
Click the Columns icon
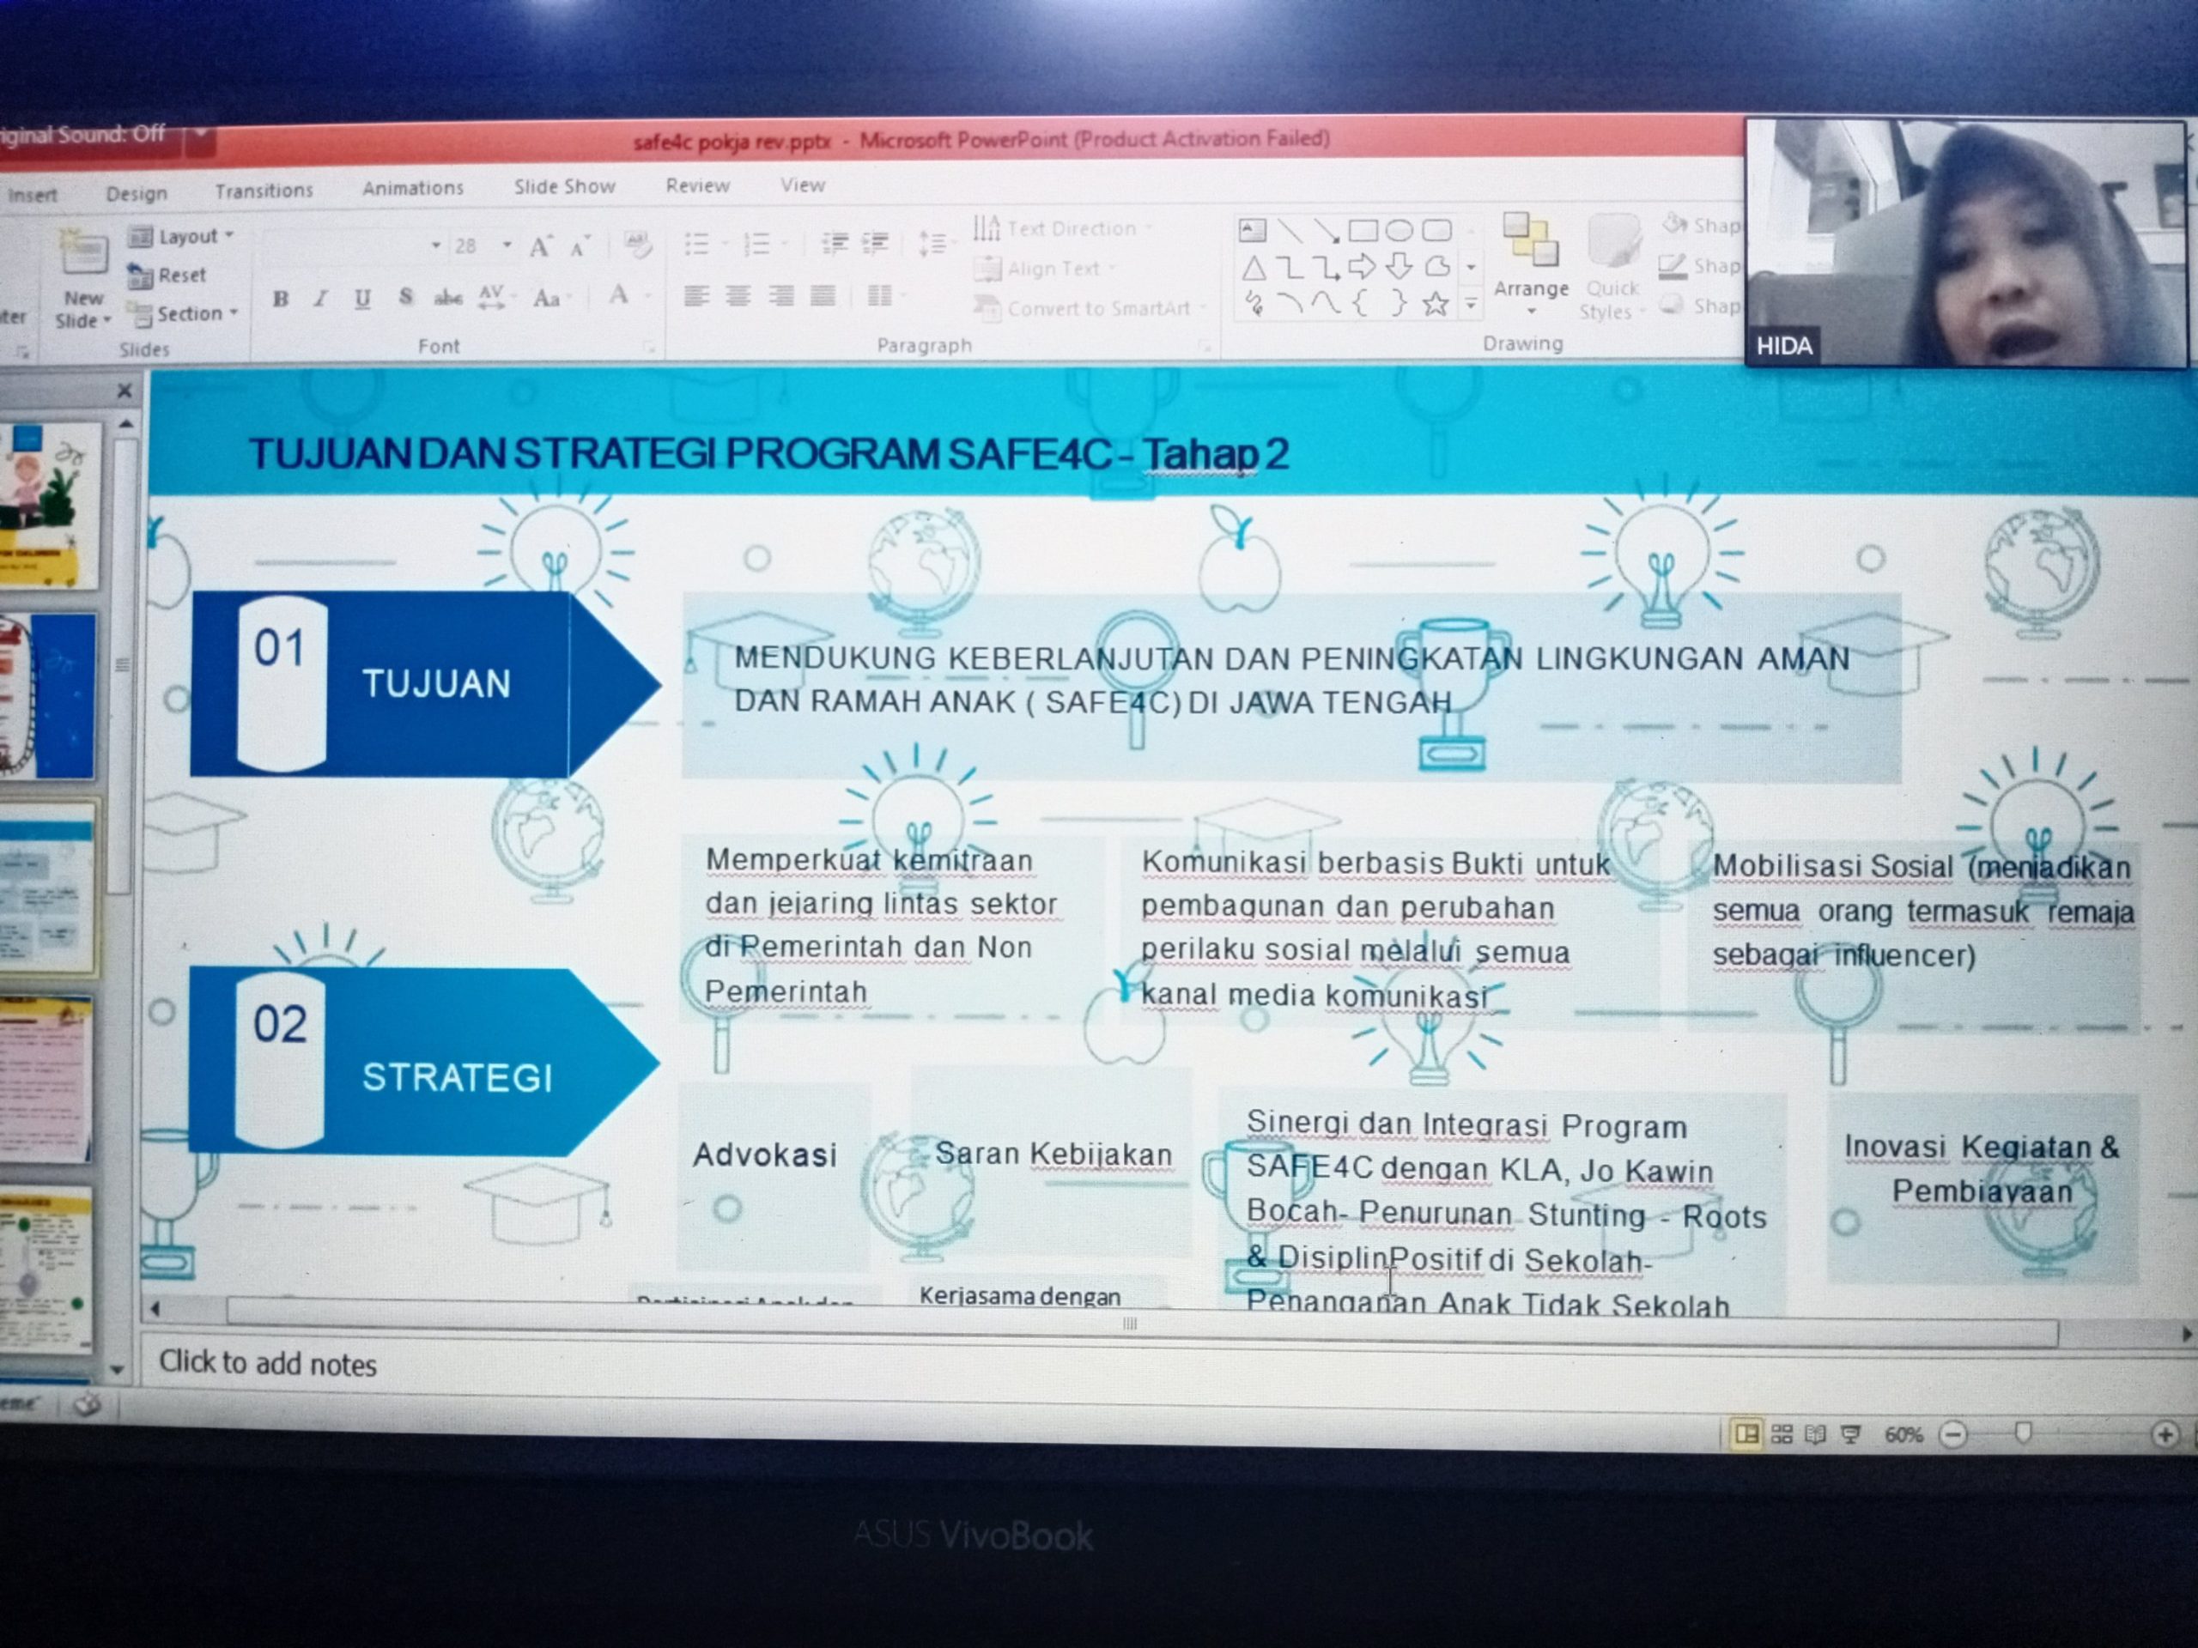pyautogui.click(x=880, y=295)
